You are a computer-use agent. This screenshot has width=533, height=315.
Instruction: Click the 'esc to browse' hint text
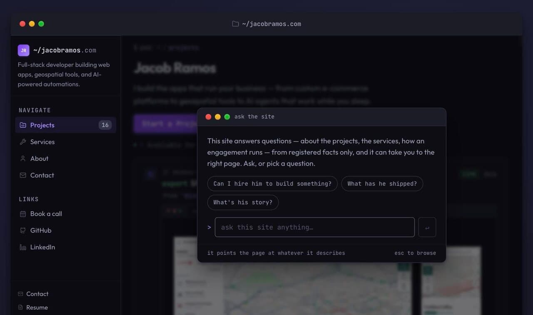[415, 253]
